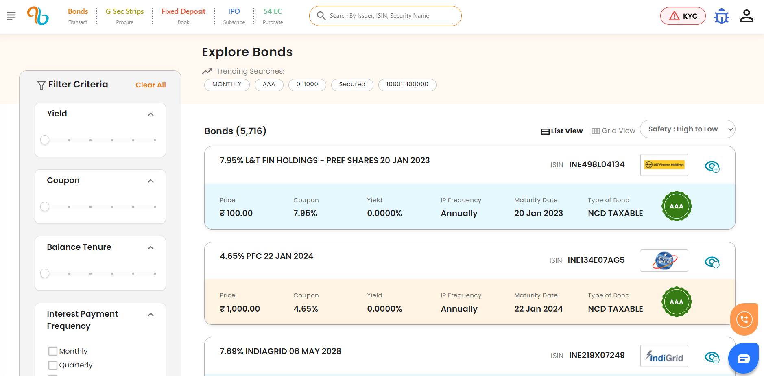Click the site logo icon

[x=38, y=16]
